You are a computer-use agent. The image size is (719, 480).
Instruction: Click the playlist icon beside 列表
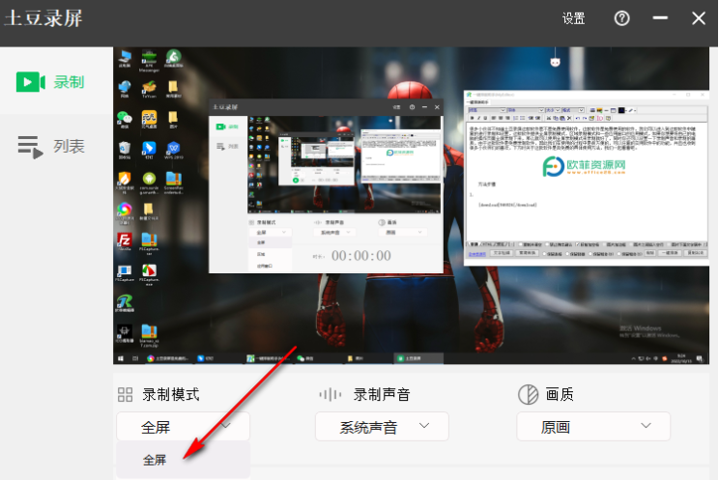pyautogui.click(x=31, y=147)
